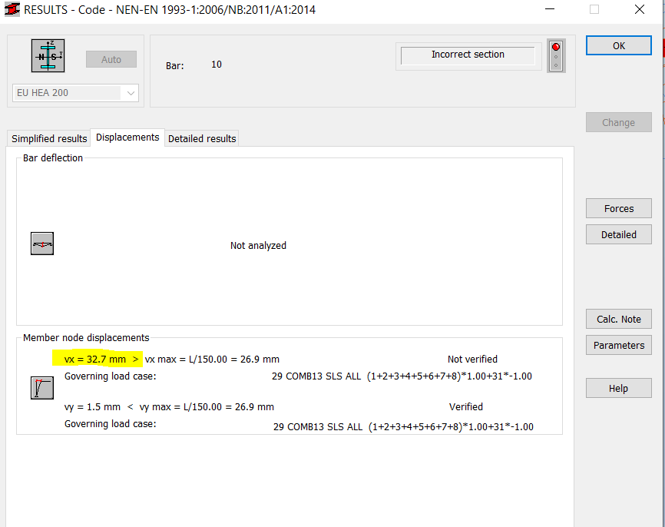Click the Incorrect section message field
This screenshot has height=527, width=665.
[468, 55]
